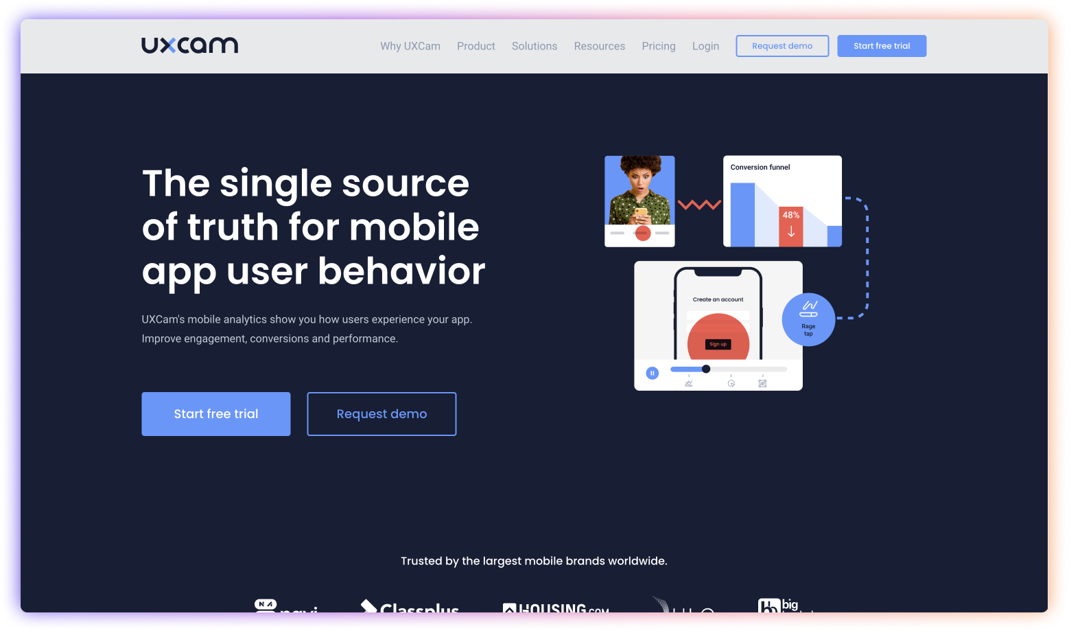Viewport: 1069px width, 631px height.
Task: Click the red record dot under the woman's photo
Action: pos(642,233)
